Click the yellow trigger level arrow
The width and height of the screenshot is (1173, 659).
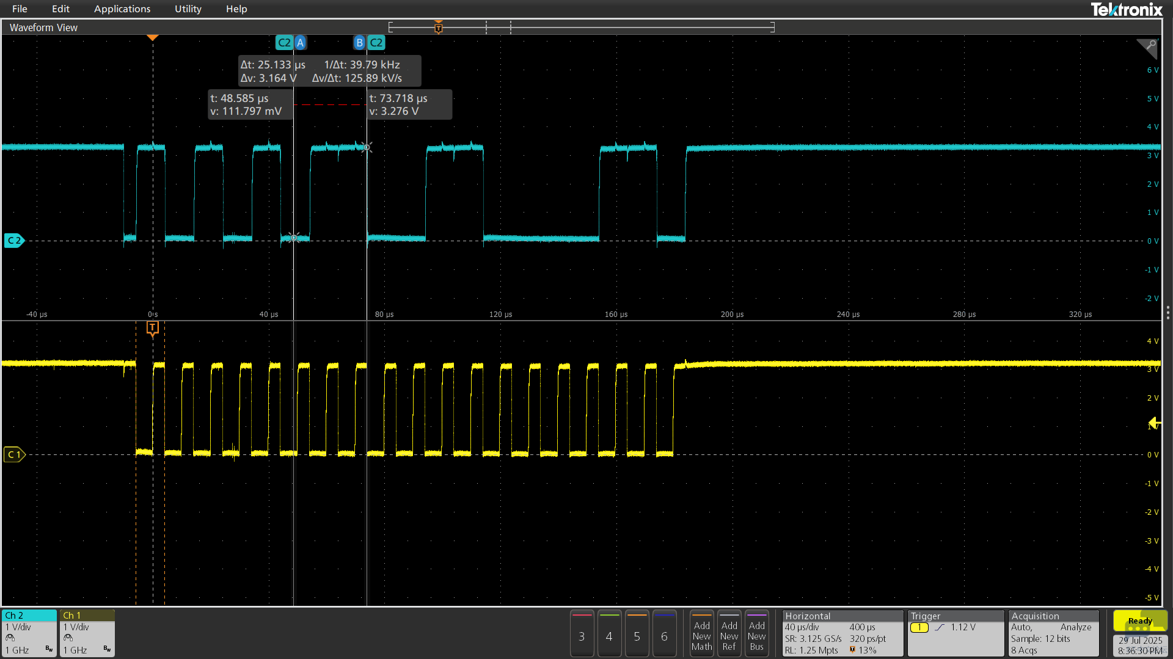pyautogui.click(x=1154, y=423)
